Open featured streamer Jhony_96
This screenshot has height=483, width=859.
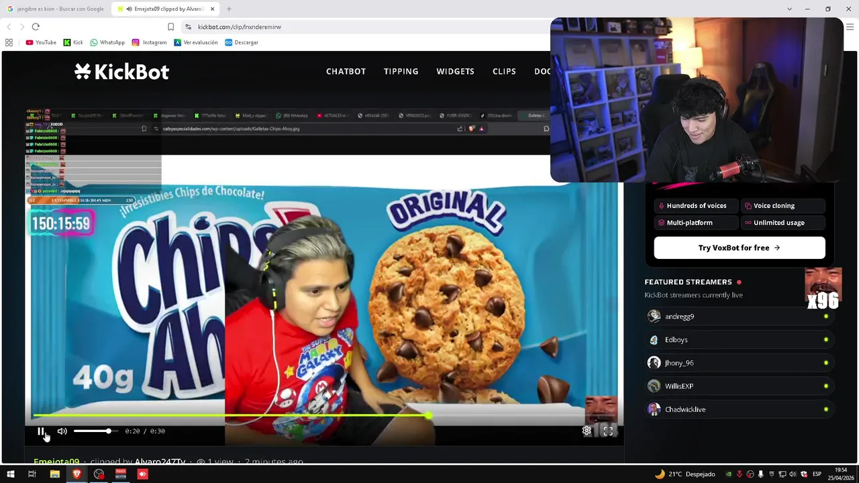739,363
